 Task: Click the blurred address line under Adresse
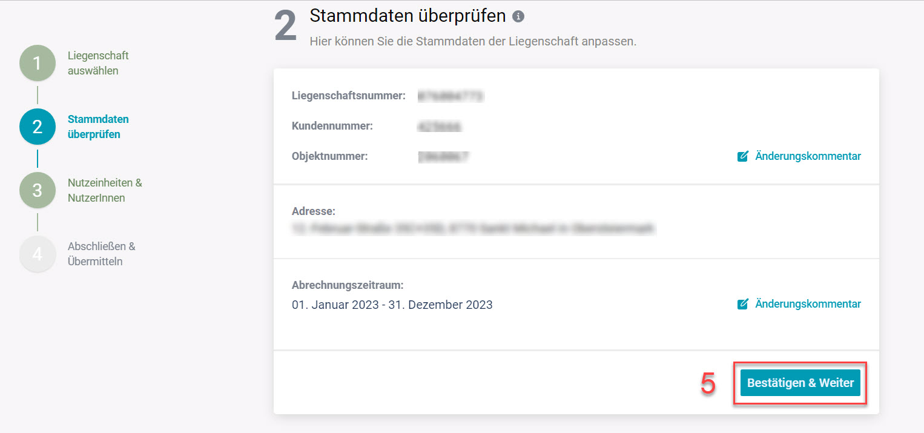[x=474, y=229]
